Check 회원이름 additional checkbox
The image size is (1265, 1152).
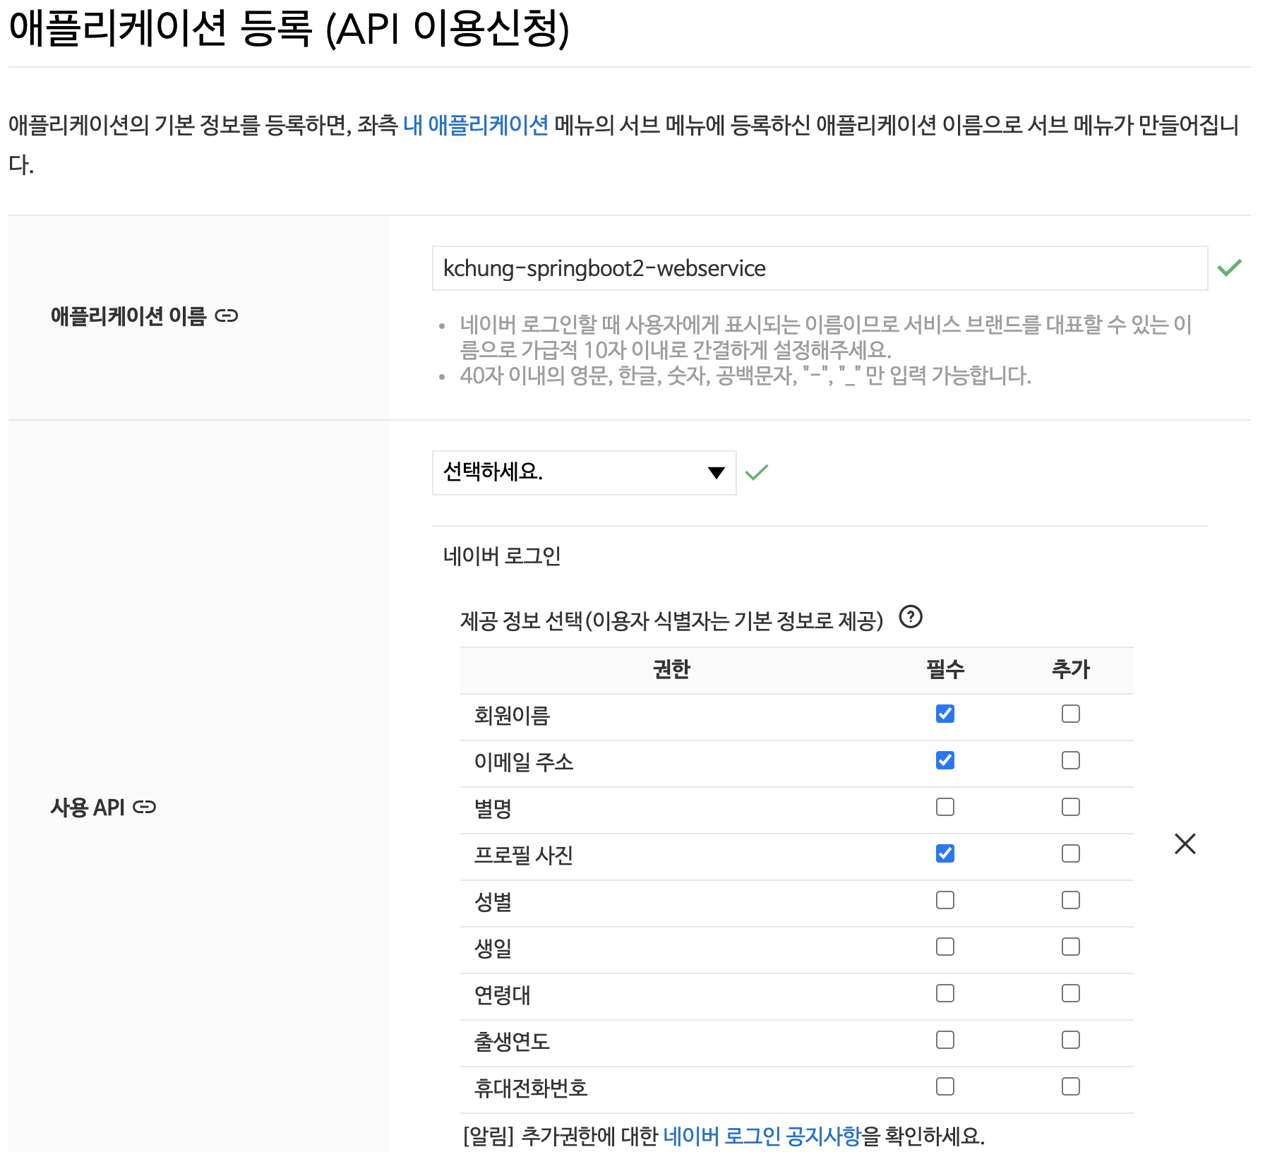pos(1070,714)
